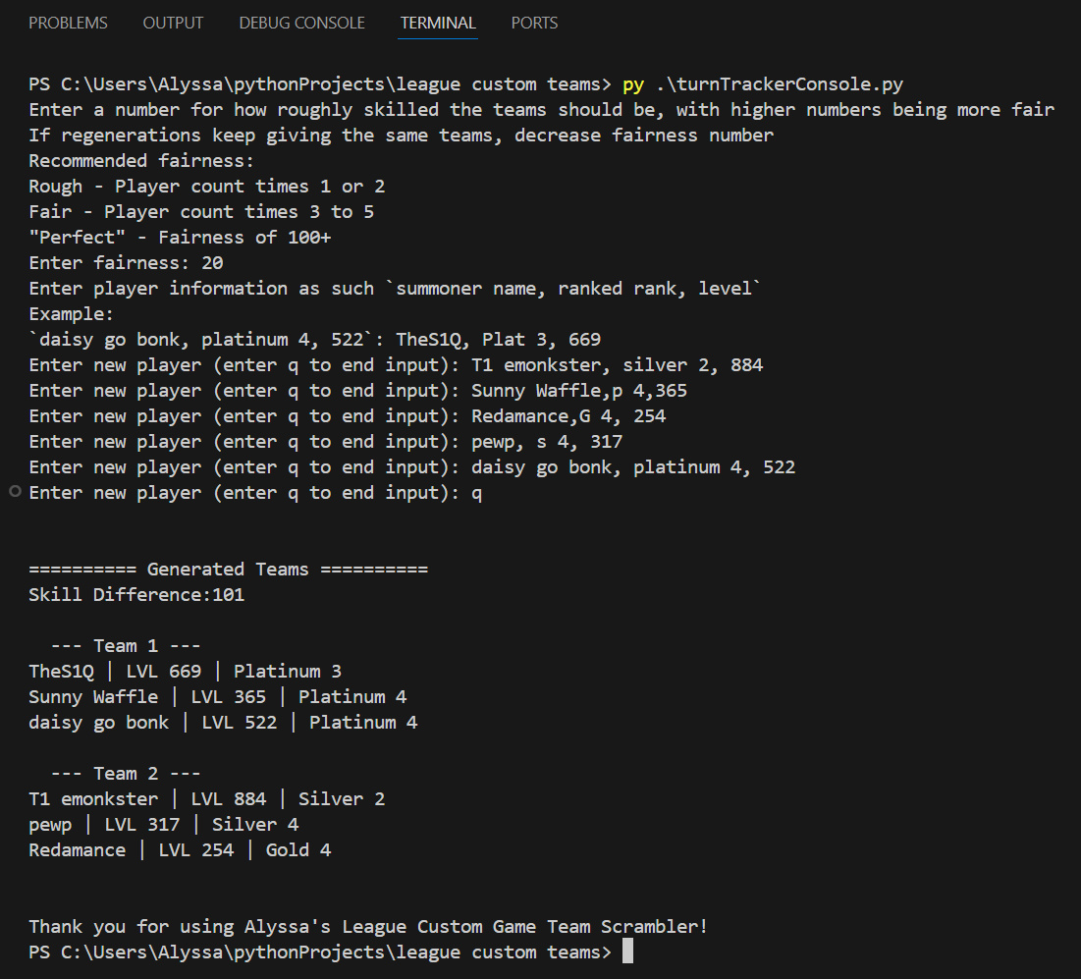Click the 'Rough - Player count times 1 or 2' line

(x=207, y=187)
